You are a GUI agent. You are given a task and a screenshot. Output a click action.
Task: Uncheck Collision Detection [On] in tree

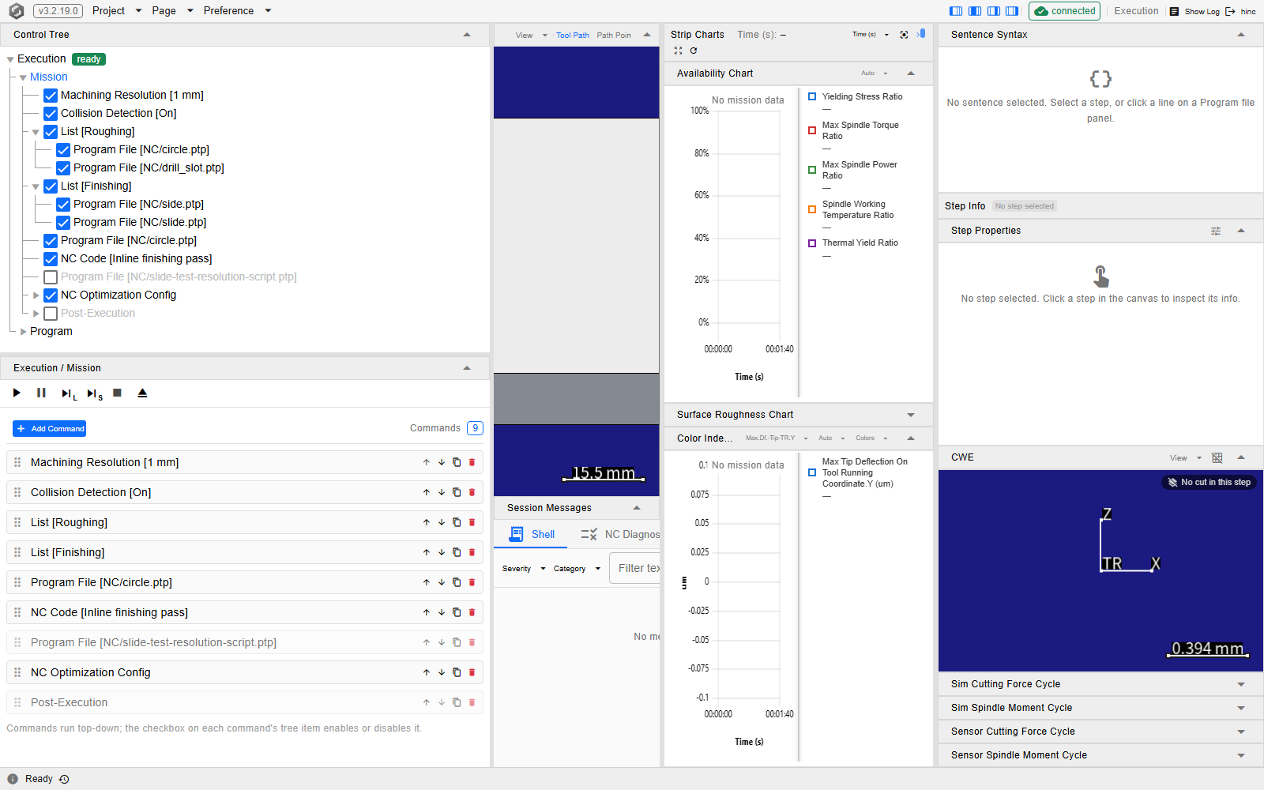(x=51, y=114)
